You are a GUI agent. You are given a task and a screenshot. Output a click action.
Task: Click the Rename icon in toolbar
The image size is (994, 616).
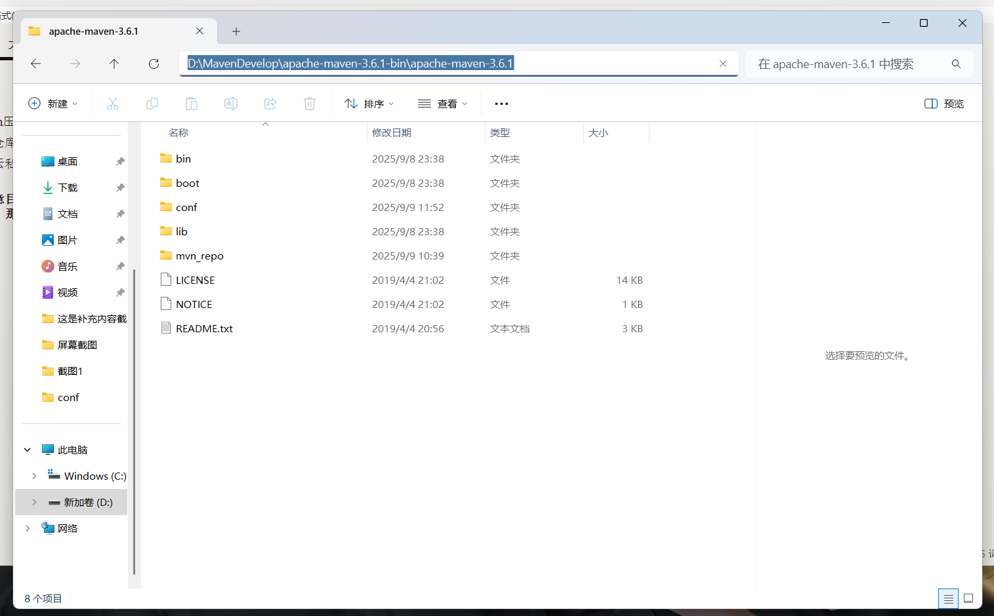coord(231,104)
